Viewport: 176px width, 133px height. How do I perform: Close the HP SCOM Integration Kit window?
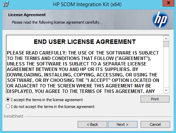point(168,3)
